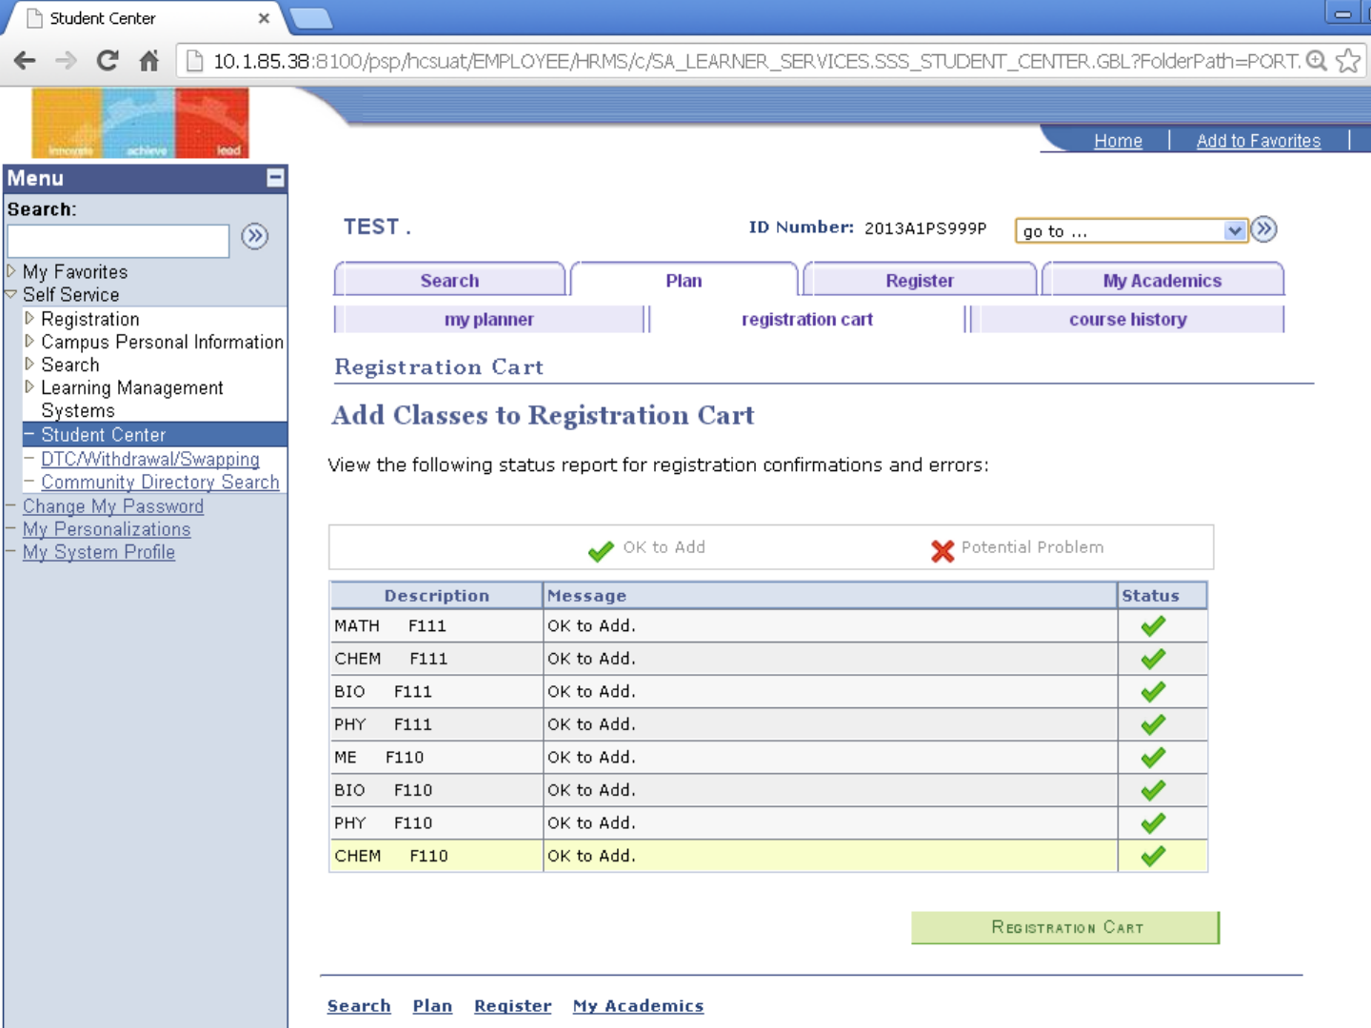Expand the Registration menu folder
The width and height of the screenshot is (1371, 1028).
point(30,318)
